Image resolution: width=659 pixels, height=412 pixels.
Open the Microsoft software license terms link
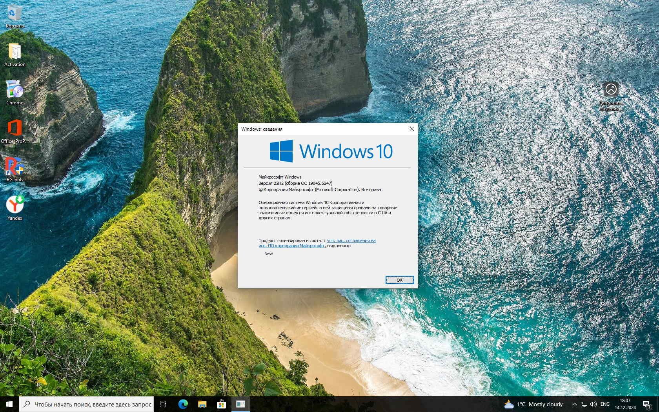(x=351, y=241)
